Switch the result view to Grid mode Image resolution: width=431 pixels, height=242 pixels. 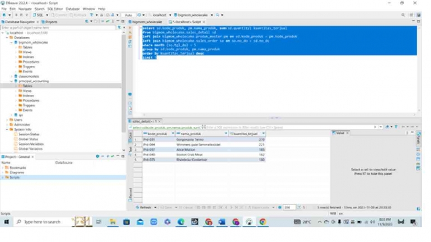(130, 136)
